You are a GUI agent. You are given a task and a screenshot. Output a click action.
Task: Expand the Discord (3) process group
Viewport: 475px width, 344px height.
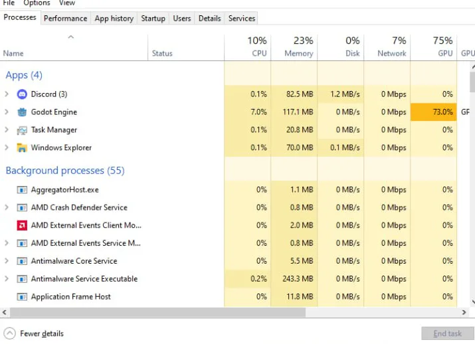[x=7, y=94]
